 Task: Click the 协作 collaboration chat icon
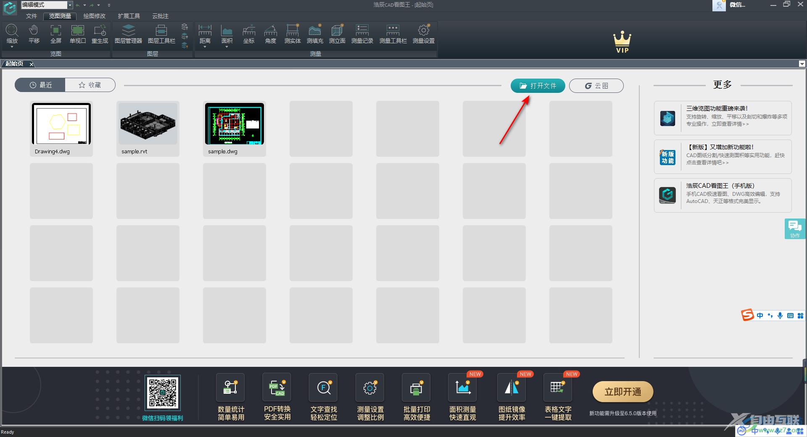795,229
